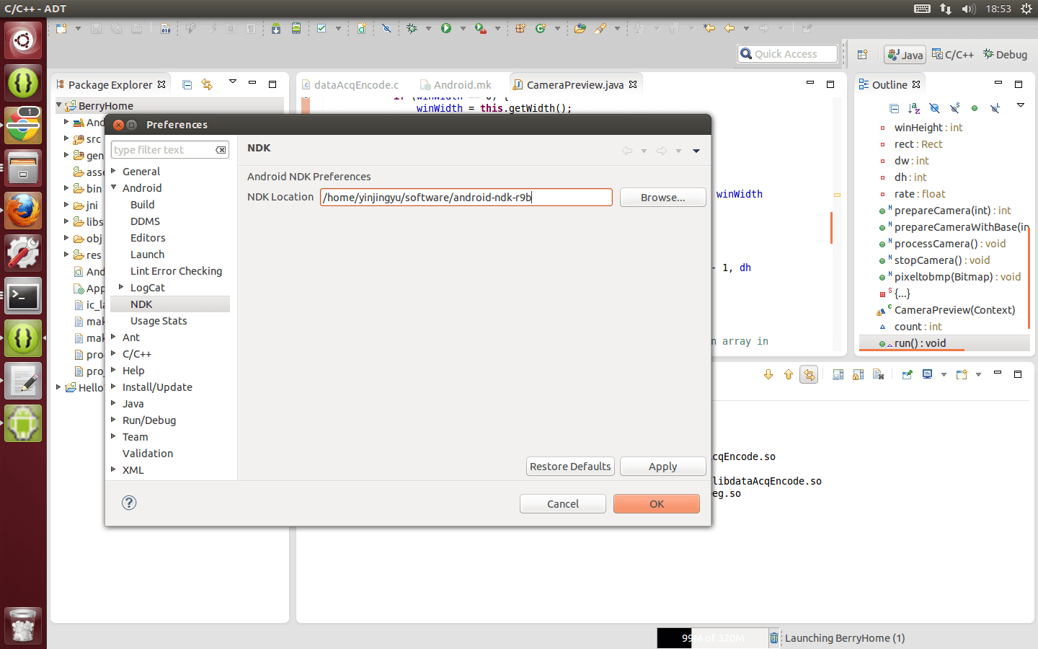Viewport: 1038px width, 649px height.
Task: Select the Sort toggle in the Outline view
Action: pyautogui.click(x=913, y=107)
